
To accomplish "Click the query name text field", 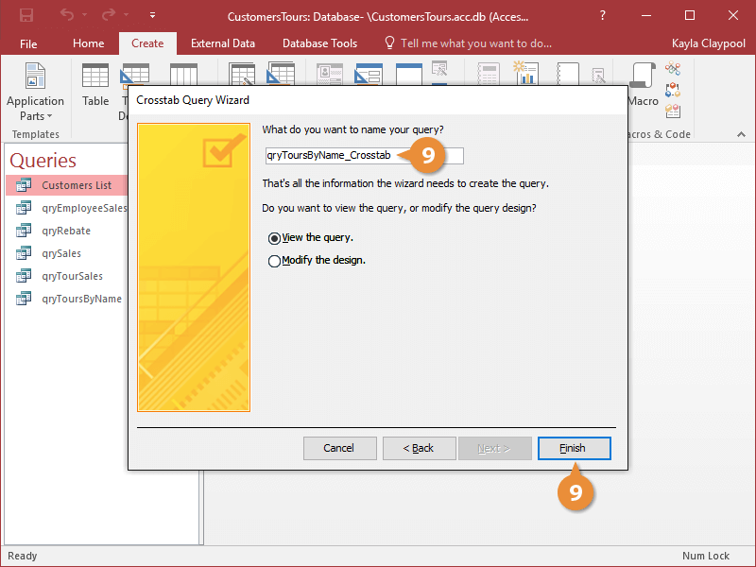I will pos(365,155).
